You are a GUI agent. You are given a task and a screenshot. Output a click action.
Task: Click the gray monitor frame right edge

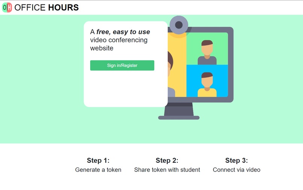point(231,65)
